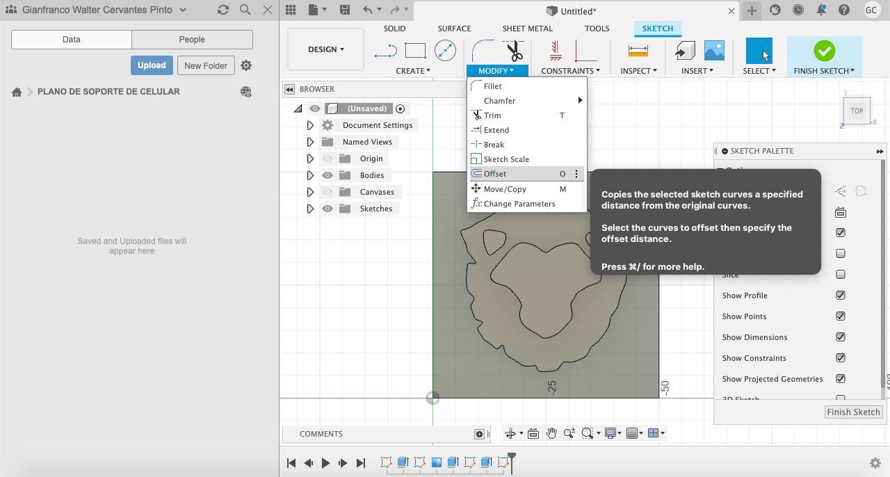Viewport: 890px width, 477px height.
Task: Click the green Finish Sketch checkmark icon
Action: tap(824, 50)
